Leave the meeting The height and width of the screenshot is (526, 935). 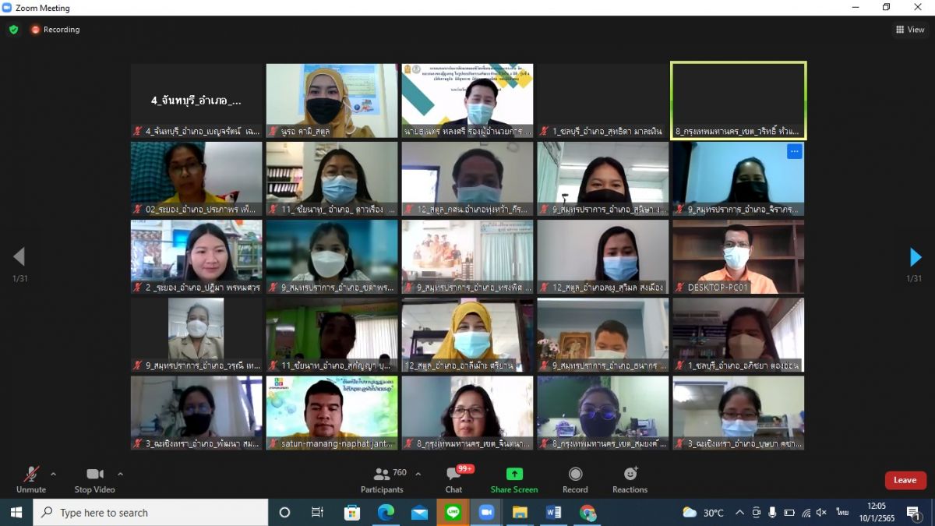pyautogui.click(x=905, y=480)
